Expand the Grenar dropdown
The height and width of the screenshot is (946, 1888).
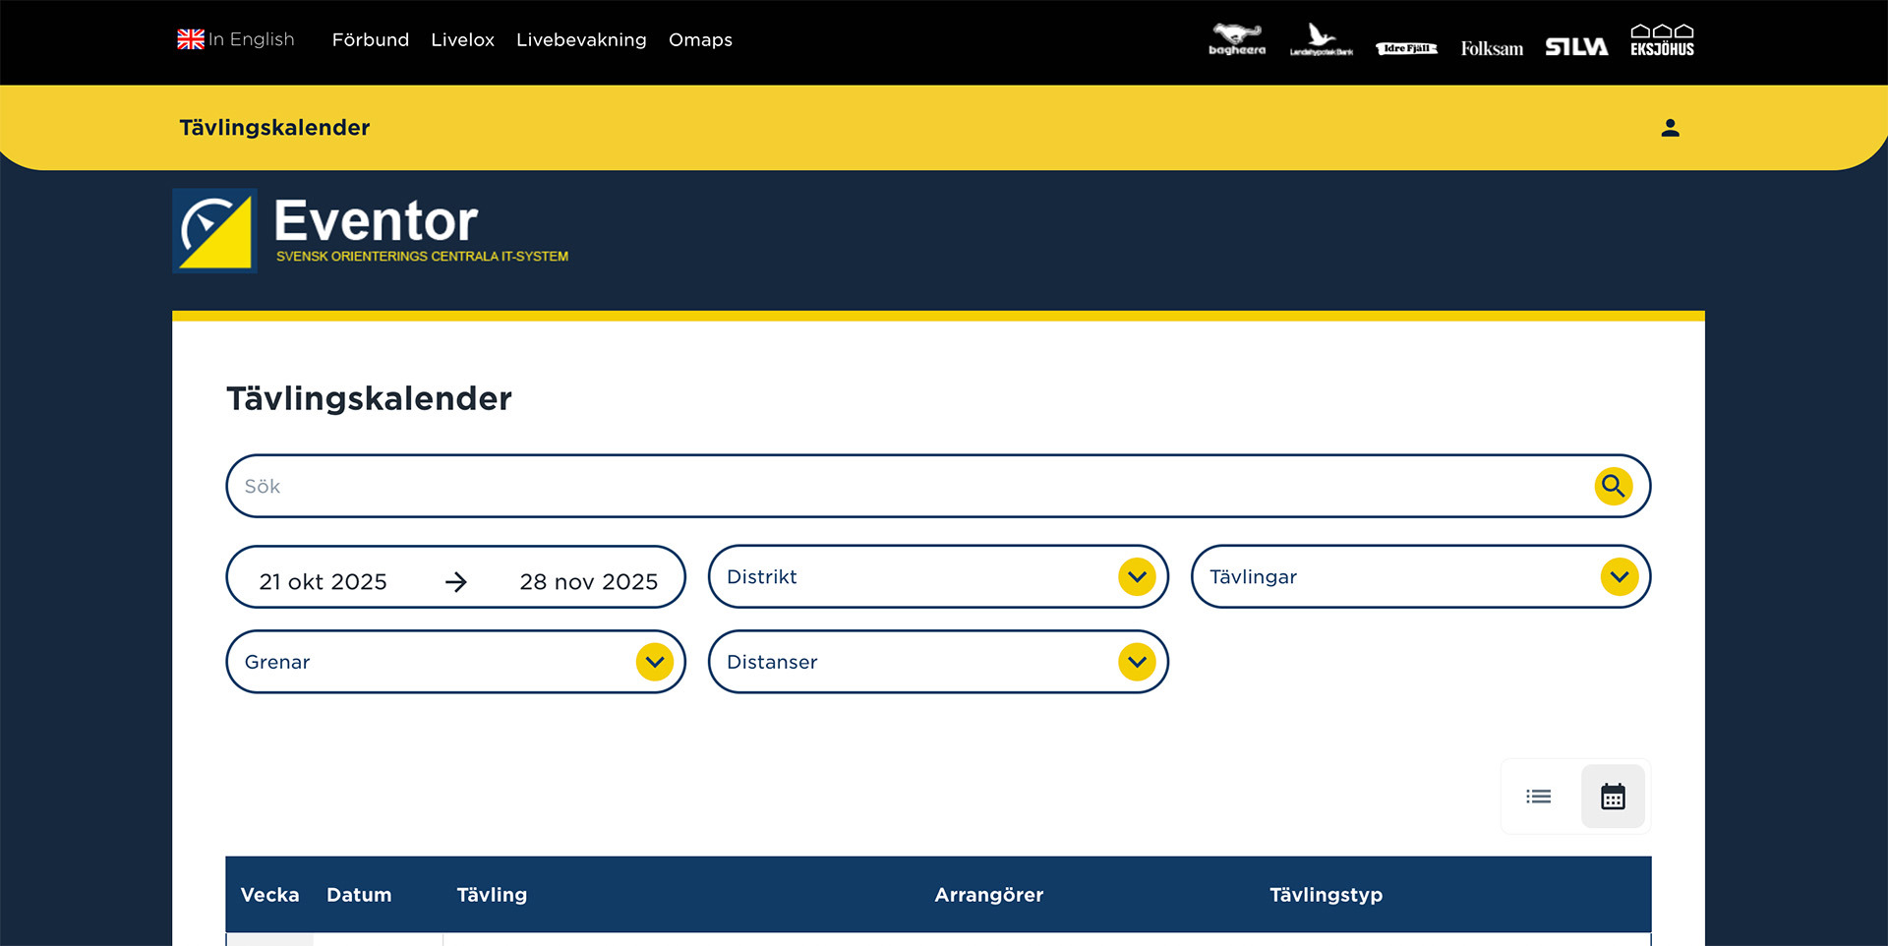point(455,662)
